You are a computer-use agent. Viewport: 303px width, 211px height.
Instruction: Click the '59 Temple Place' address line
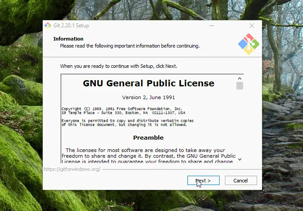[x=123, y=113]
